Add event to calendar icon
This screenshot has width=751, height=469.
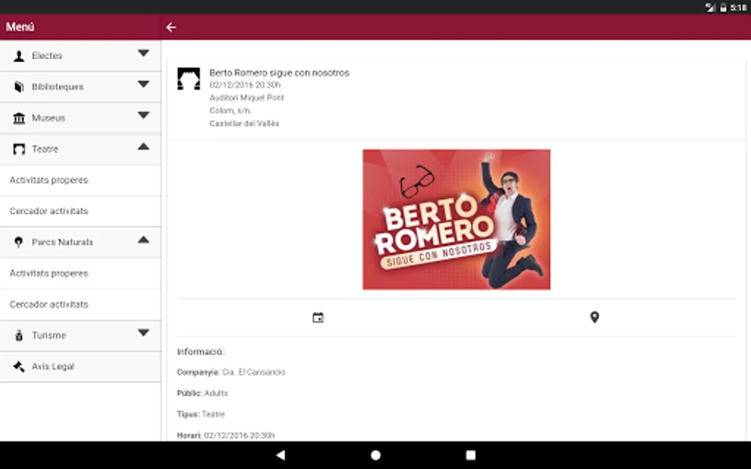[318, 317]
